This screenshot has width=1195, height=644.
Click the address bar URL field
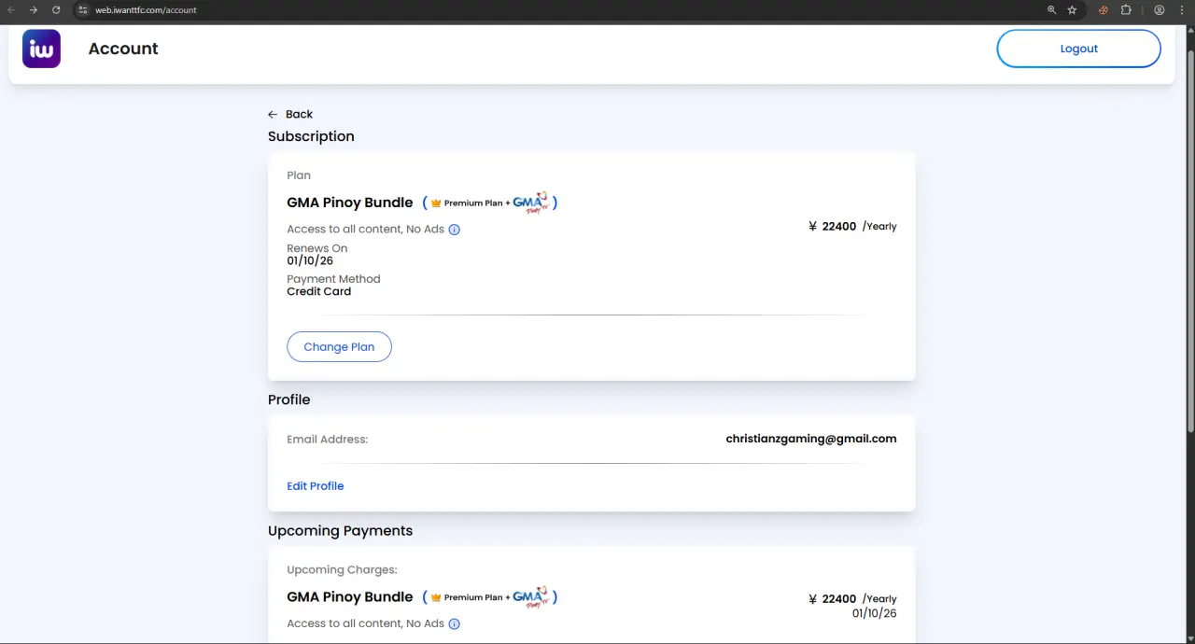pos(560,9)
